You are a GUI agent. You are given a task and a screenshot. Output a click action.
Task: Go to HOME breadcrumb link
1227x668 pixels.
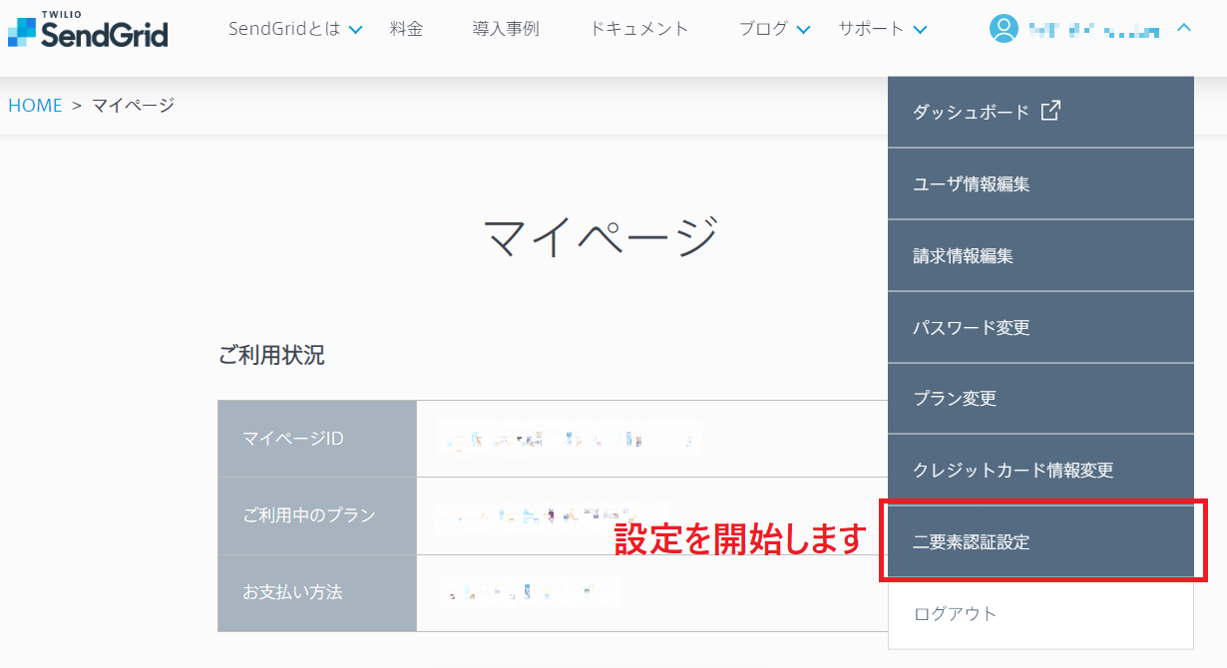tap(35, 105)
